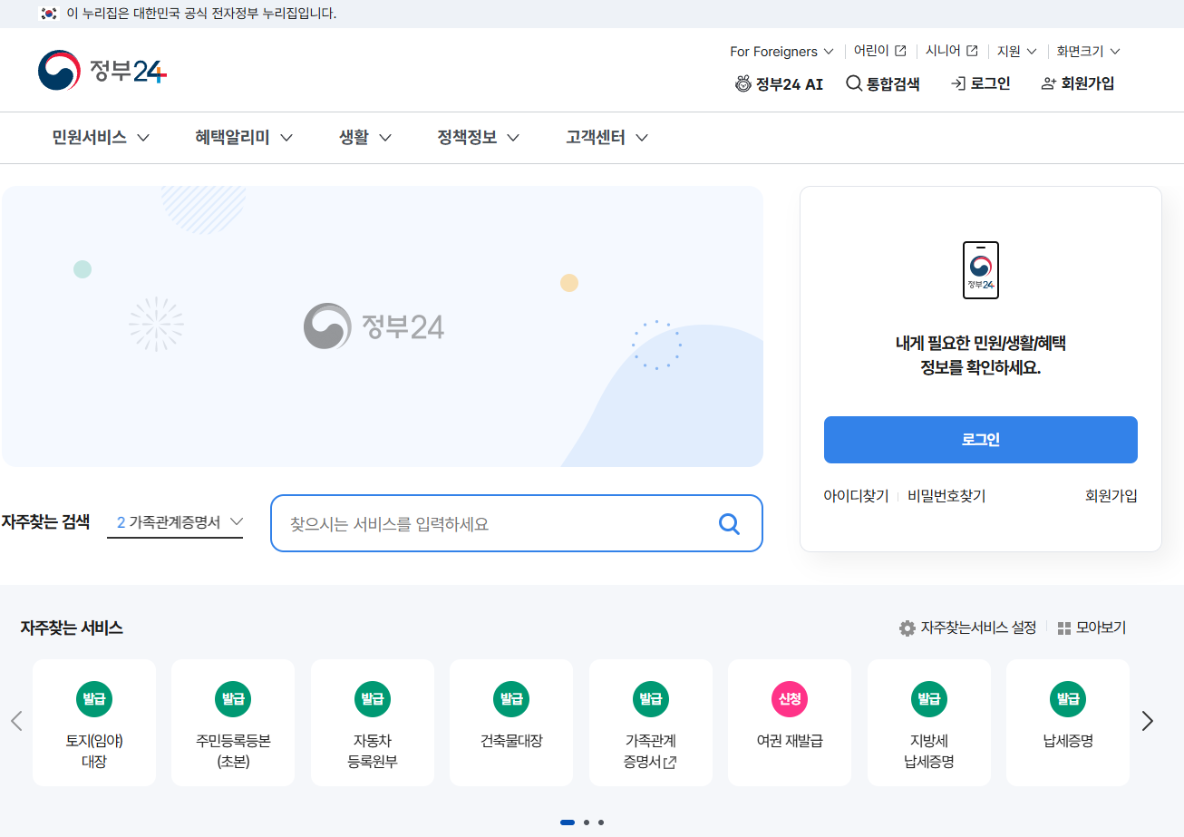The height and width of the screenshot is (837, 1184).
Task: Expand the 자주찾는 검색 가족관계증명서 dropdown
Action: coord(175,522)
